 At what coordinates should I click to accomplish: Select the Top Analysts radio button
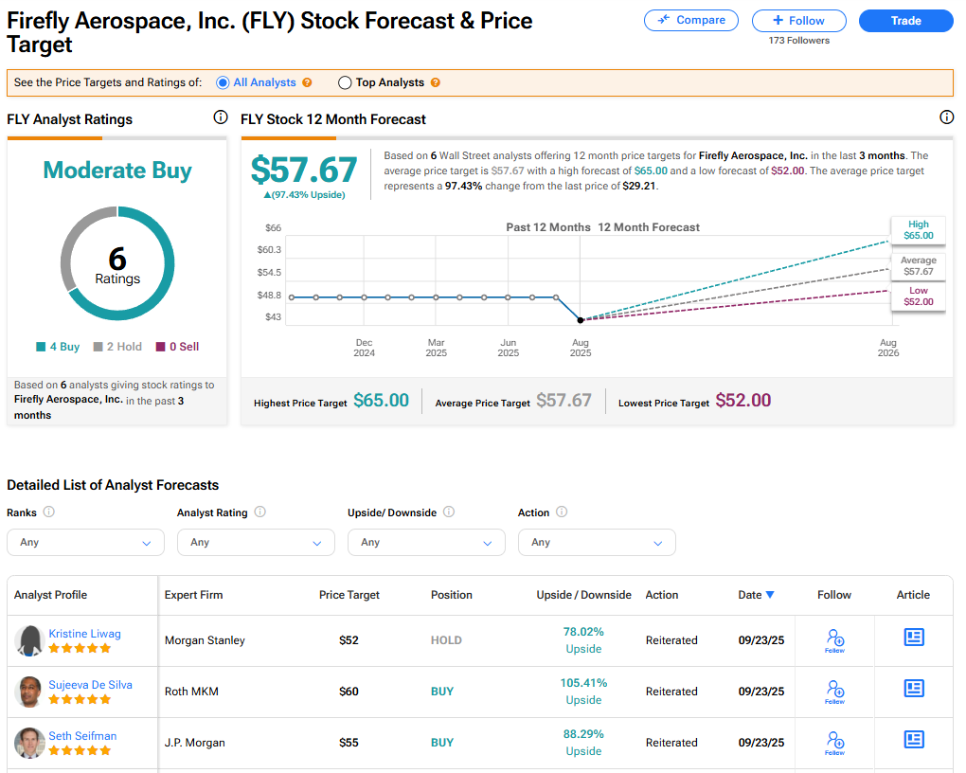(345, 82)
